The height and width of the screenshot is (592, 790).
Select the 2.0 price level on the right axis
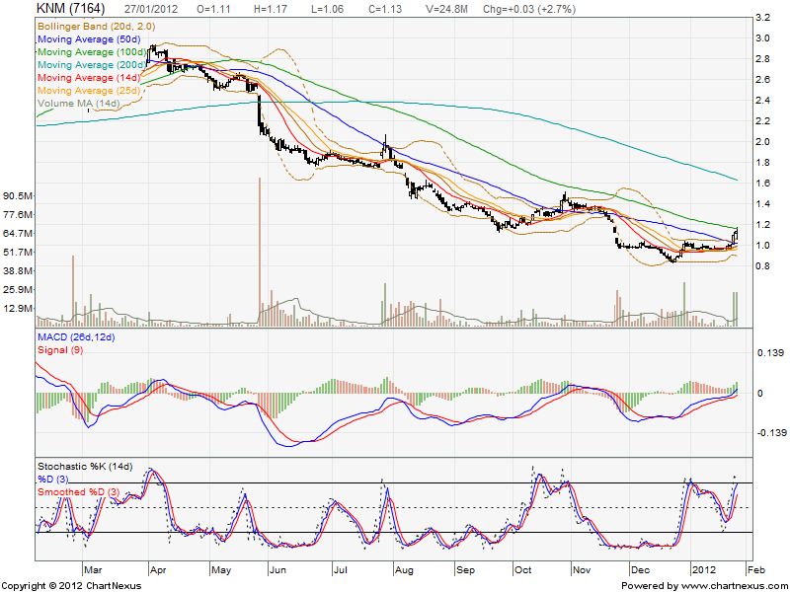click(761, 141)
